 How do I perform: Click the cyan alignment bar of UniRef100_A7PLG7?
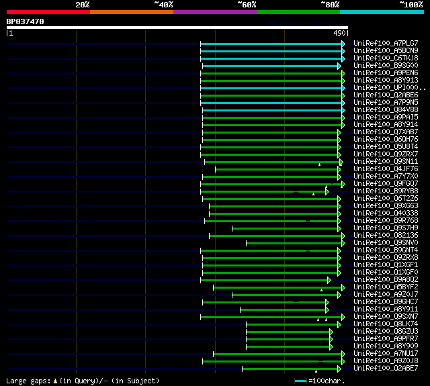pos(273,44)
